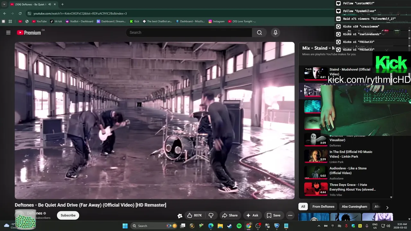
Task: Open File Explorer from the taskbar
Action: pyautogui.click(x=220, y=226)
